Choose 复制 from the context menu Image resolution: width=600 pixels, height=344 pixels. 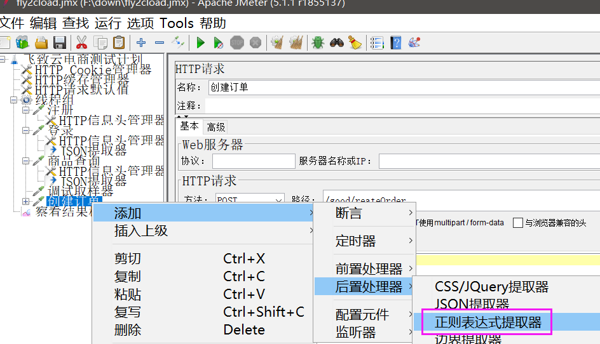(203, 276)
